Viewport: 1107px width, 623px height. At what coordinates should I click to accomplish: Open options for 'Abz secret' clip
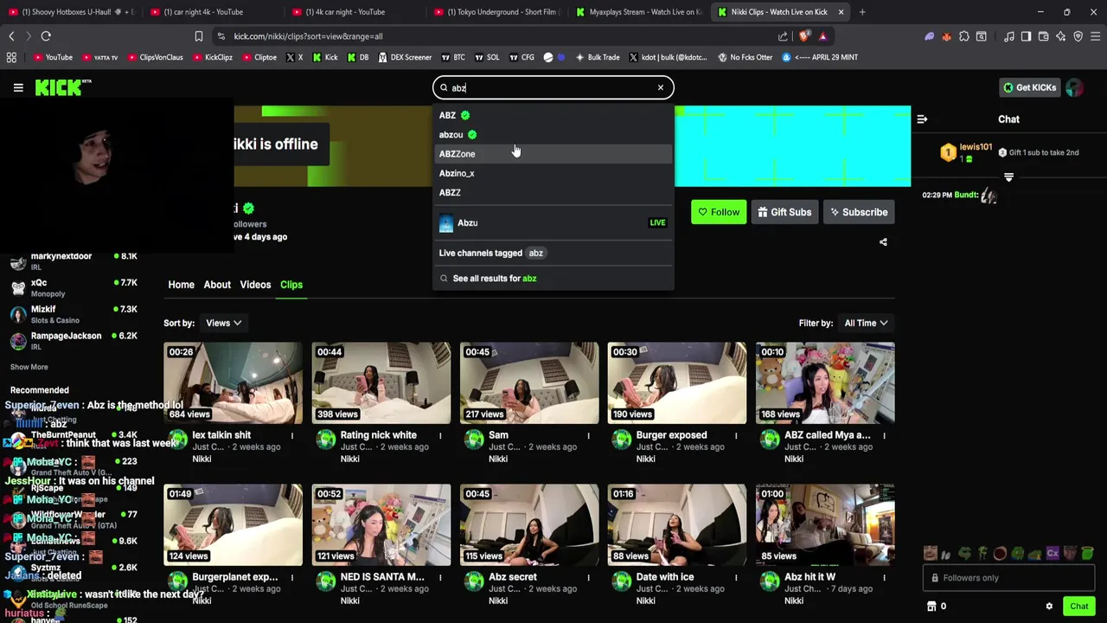pos(588,577)
